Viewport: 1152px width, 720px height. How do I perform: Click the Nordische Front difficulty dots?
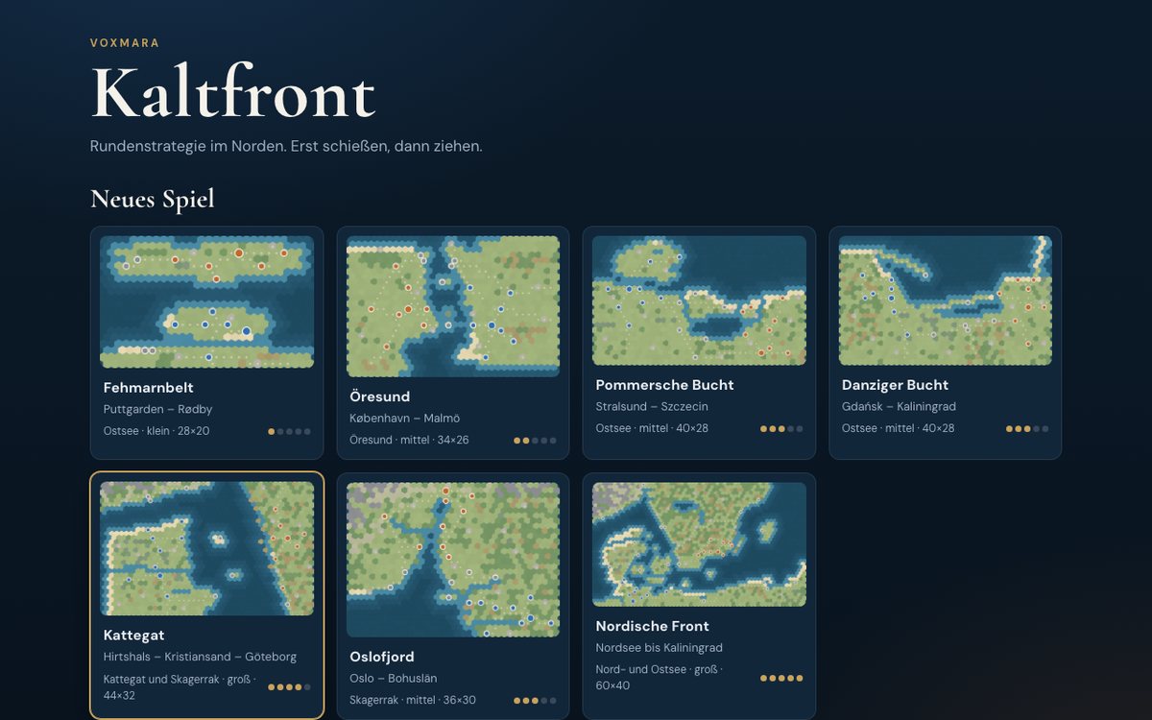(781, 678)
